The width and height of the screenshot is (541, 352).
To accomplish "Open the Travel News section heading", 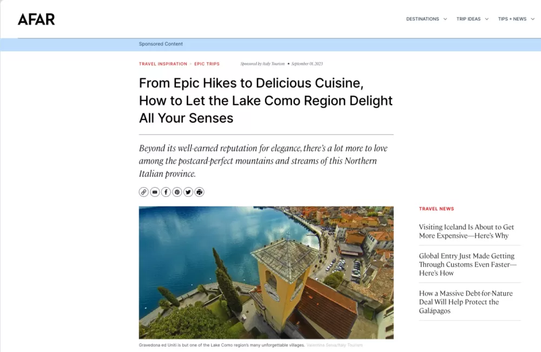I will (x=437, y=209).
